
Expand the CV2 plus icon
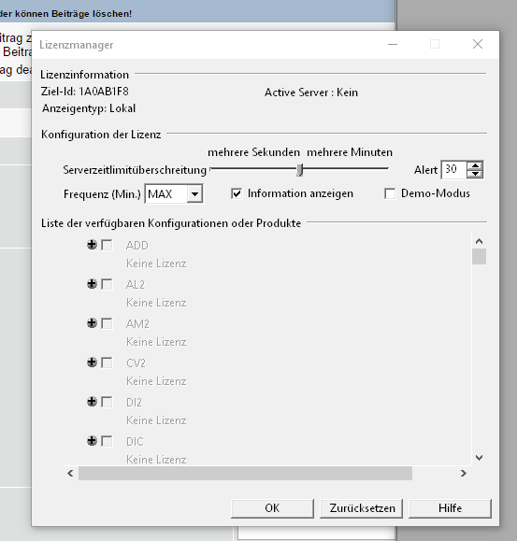click(92, 363)
